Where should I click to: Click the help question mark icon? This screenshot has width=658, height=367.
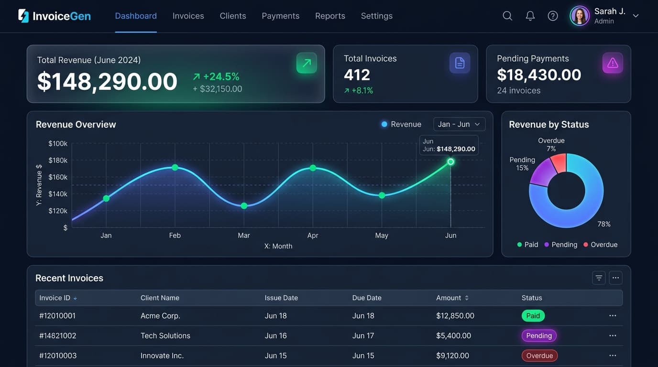point(553,16)
